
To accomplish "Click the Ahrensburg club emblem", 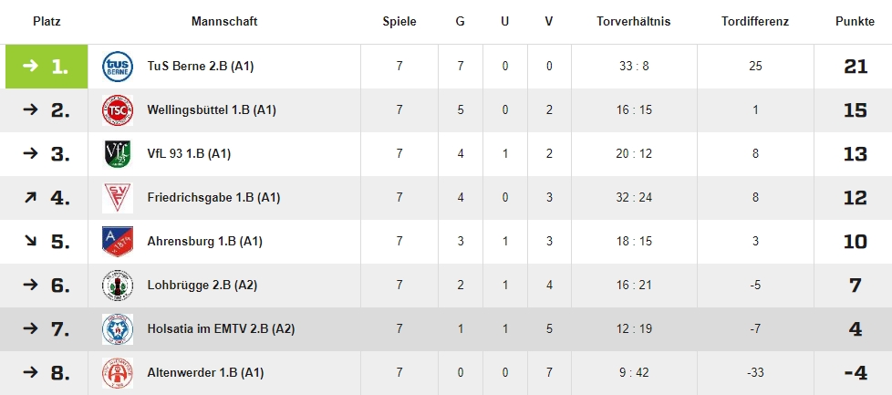I will [118, 242].
